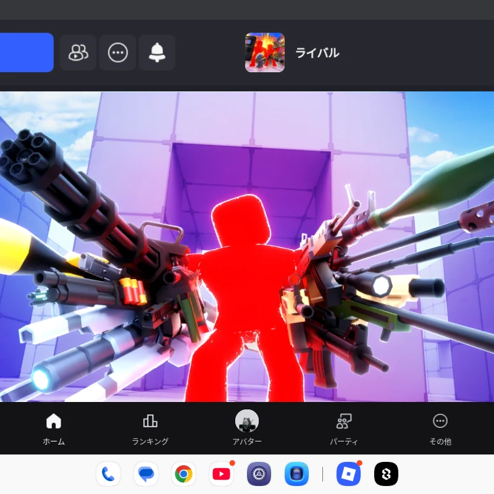Open the その他 more menu
This screenshot has width=494, height=494.
pos(440,429)
